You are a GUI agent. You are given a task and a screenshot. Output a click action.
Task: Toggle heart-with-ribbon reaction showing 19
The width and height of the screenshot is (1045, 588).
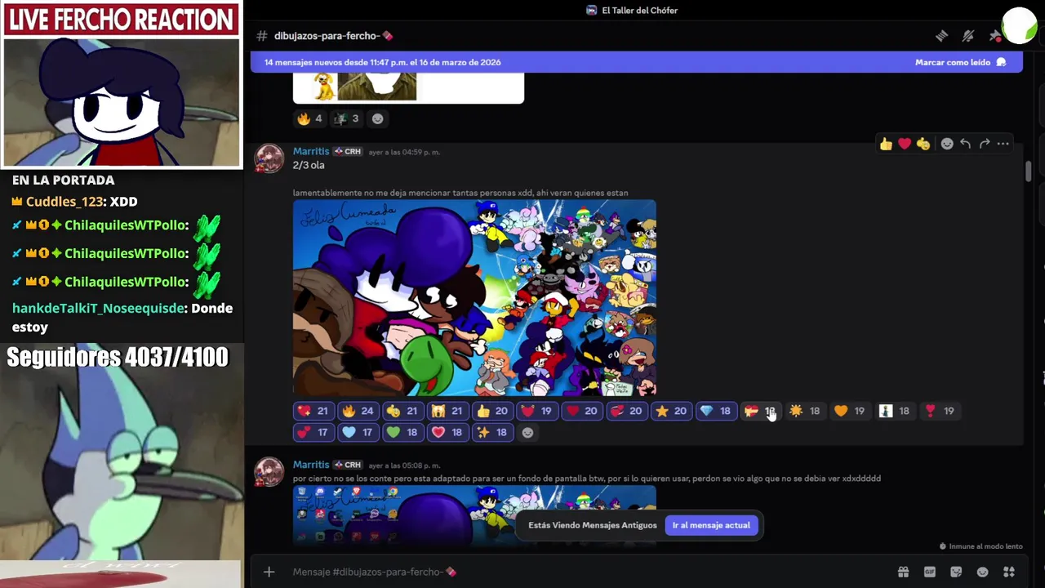point(537,411)
